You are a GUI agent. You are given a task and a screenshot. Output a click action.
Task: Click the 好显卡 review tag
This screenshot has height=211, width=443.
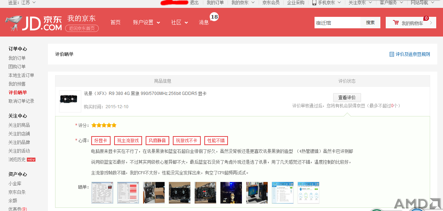(x=101, y=140)
